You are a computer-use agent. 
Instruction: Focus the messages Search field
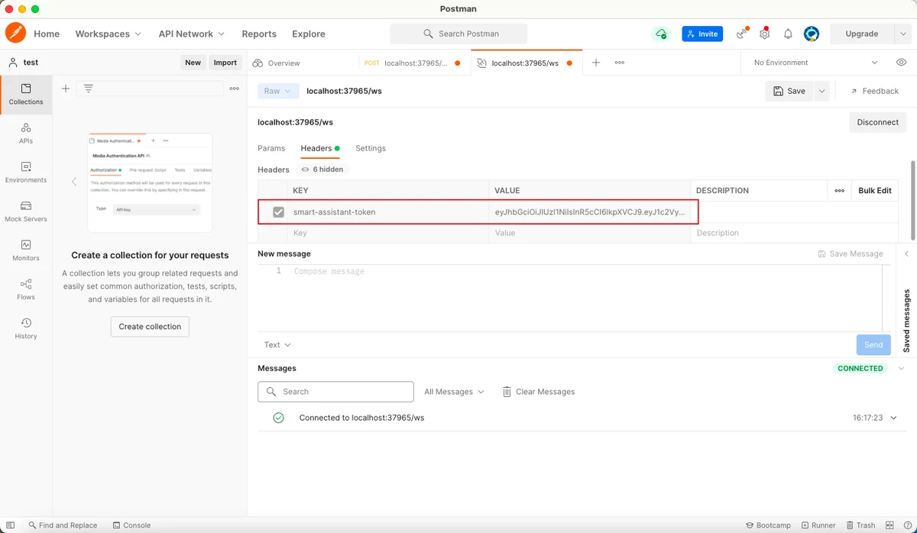(335, 392)
